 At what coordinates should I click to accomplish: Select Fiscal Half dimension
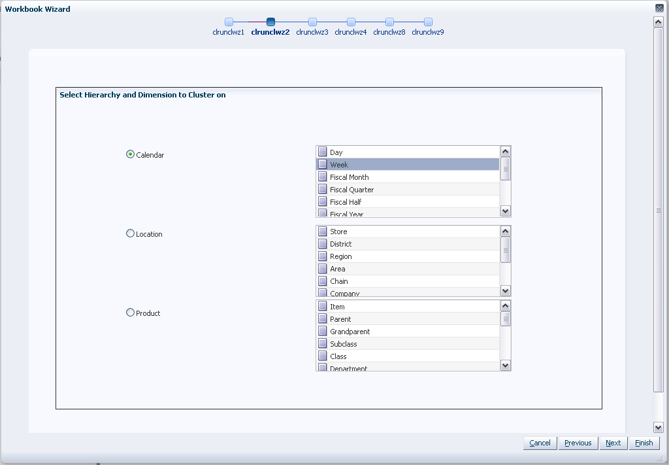pyautogui.click(x=408, y=201)
